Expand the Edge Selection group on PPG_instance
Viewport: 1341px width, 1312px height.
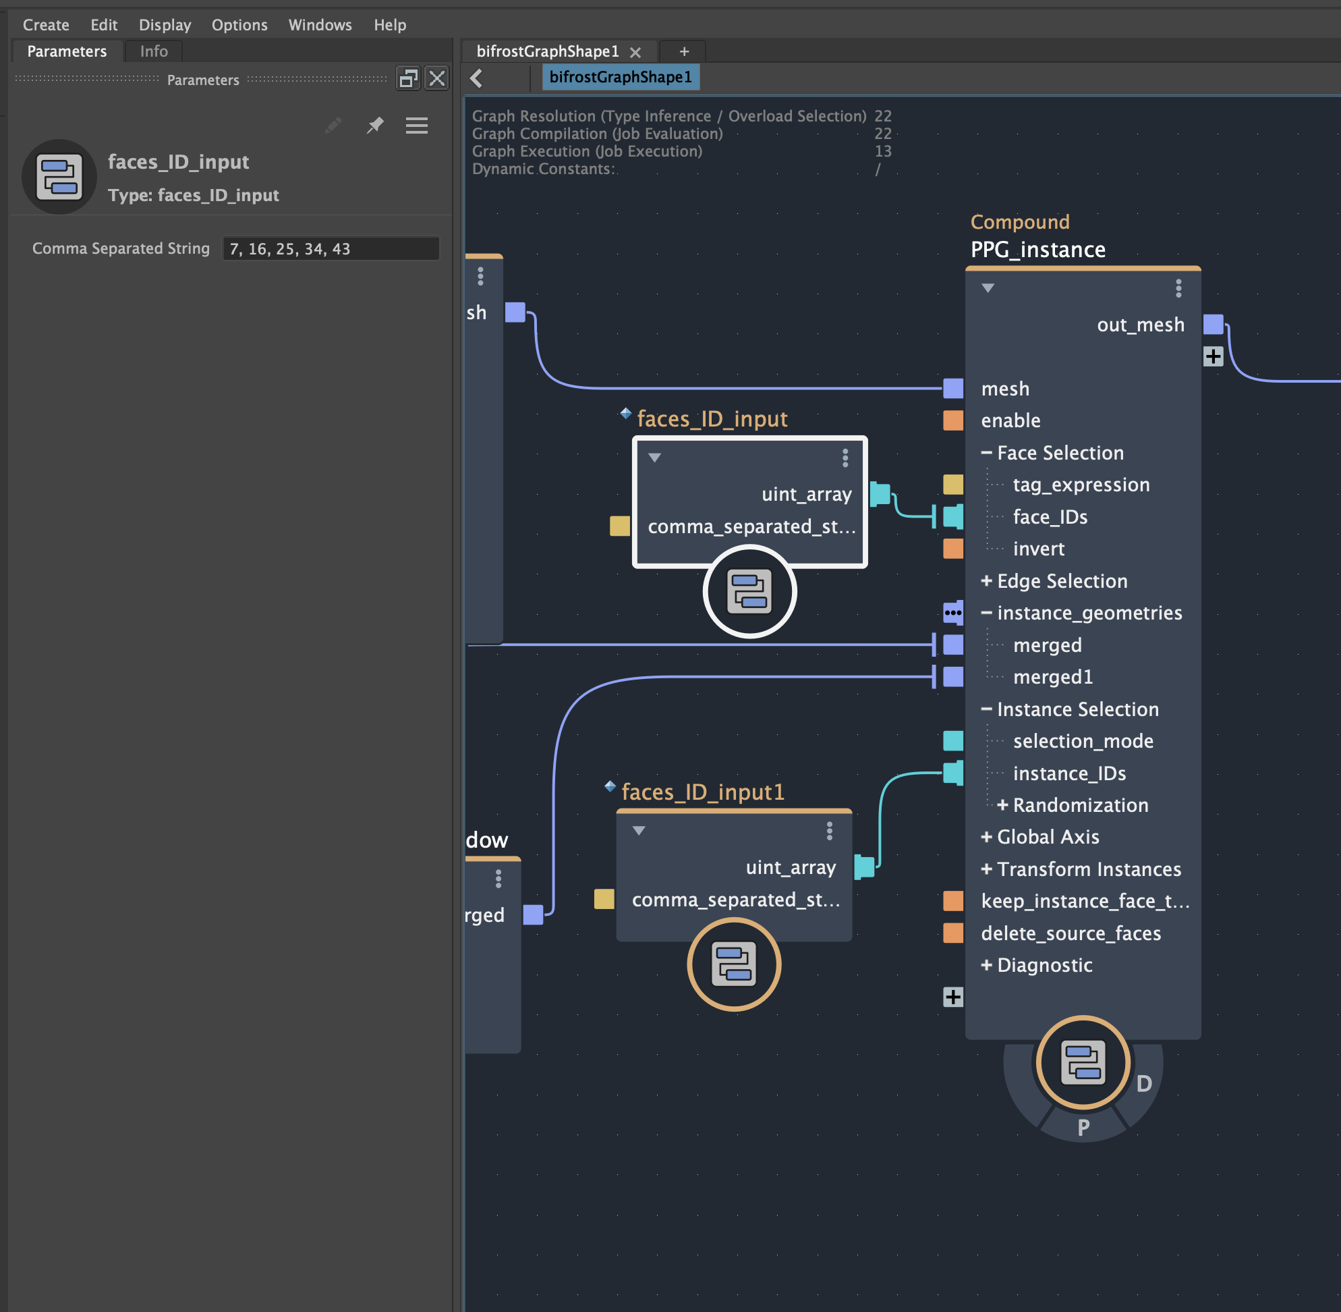[x=987, y=581]
